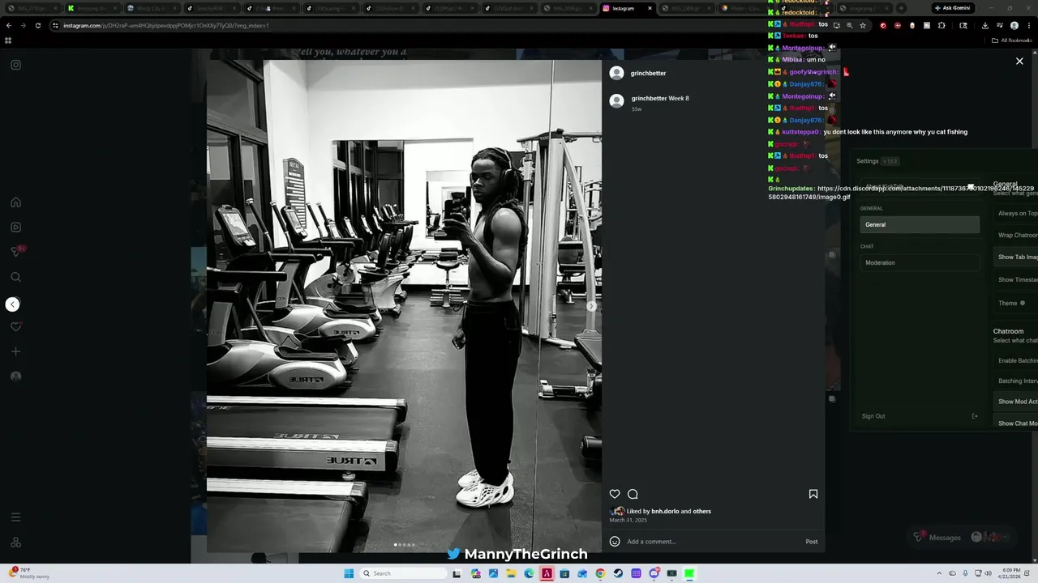The width and height of the screenshot is (1038, 583).
Task: Save the post with bookmark icon
Action: (813, 494)
